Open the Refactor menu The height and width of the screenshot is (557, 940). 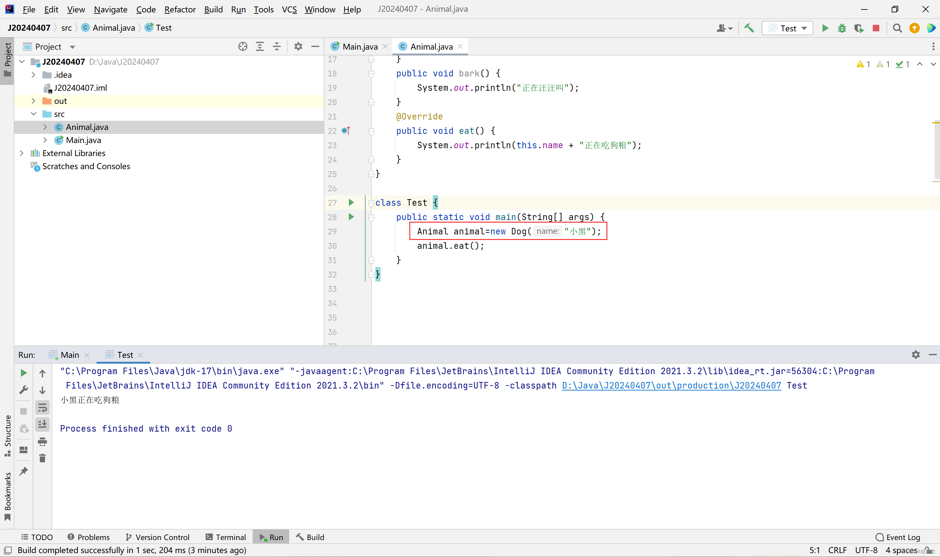(180, 9)
